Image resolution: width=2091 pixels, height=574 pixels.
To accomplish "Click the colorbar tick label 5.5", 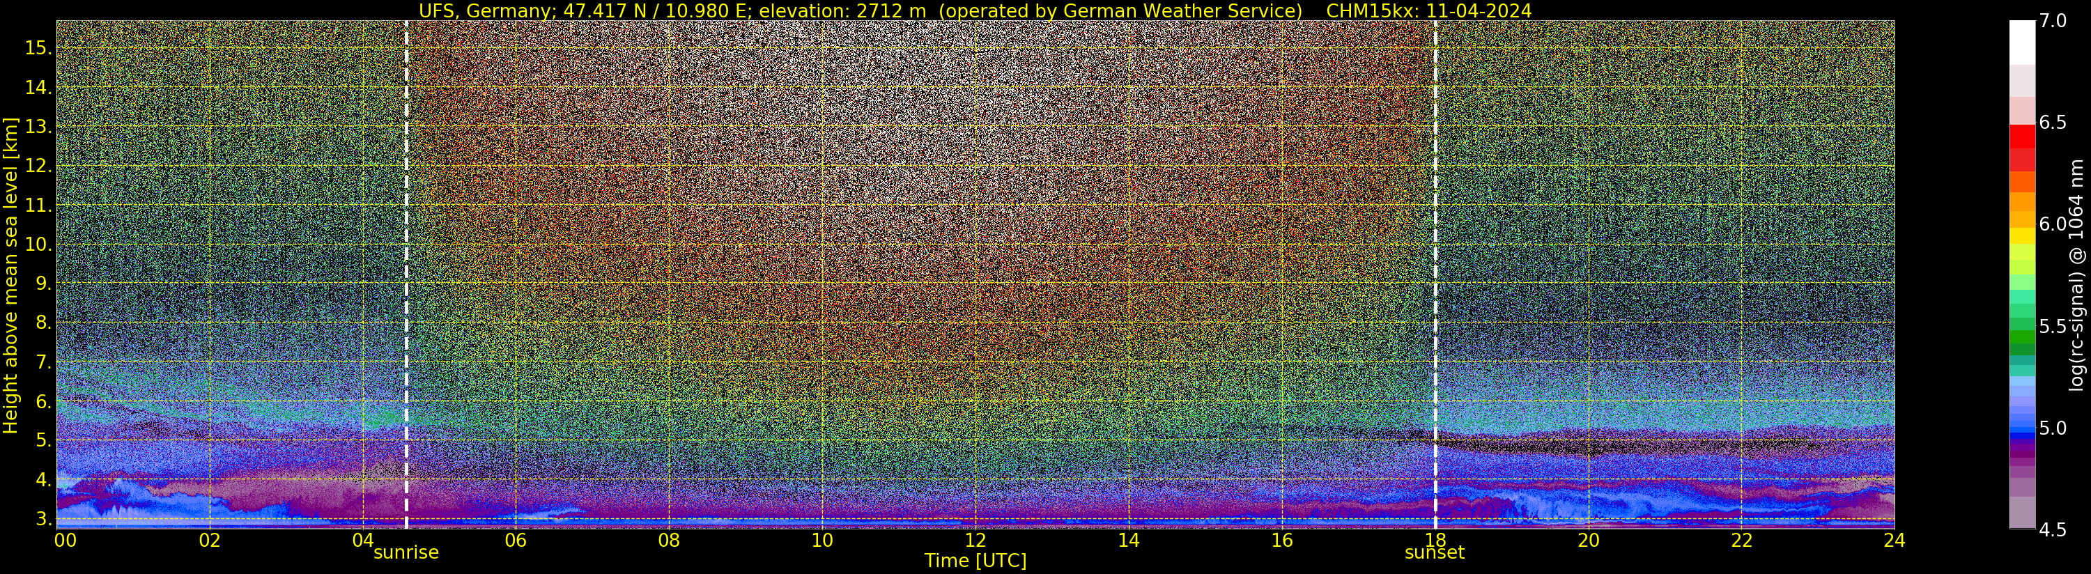I will (2053, 327).
